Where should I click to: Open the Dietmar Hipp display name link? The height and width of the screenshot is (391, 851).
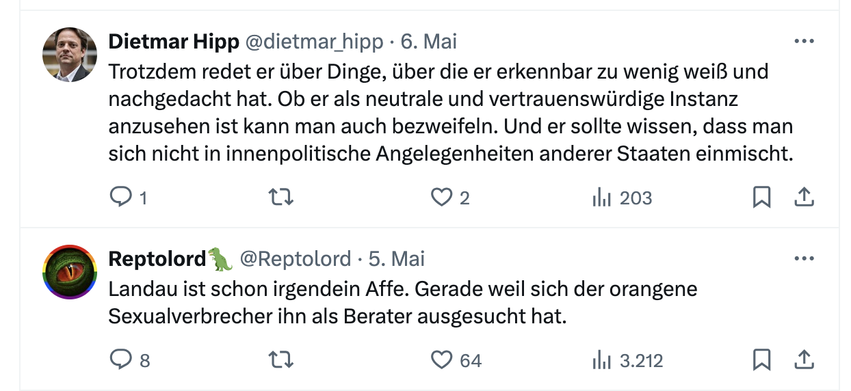pos(174,42)
